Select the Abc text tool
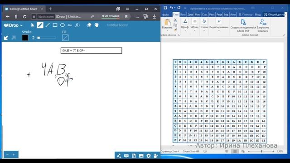The width and height of the screenshot is (290, 163). point(70,25)
